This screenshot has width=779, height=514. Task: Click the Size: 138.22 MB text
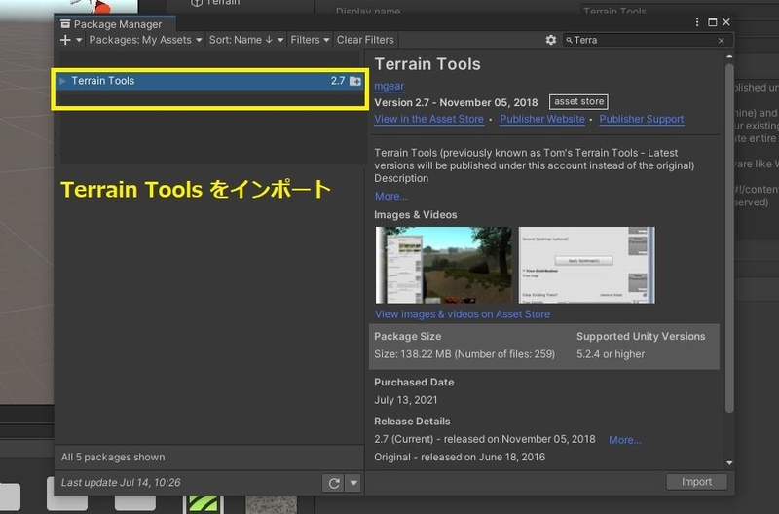[x=412, y=354]
